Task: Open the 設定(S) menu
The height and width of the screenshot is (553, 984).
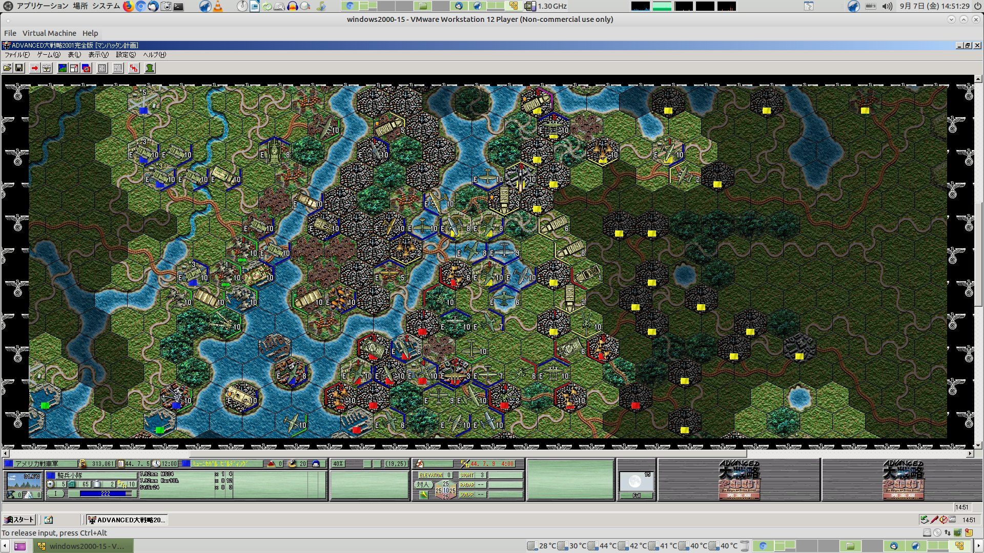Action: (126, 55)
